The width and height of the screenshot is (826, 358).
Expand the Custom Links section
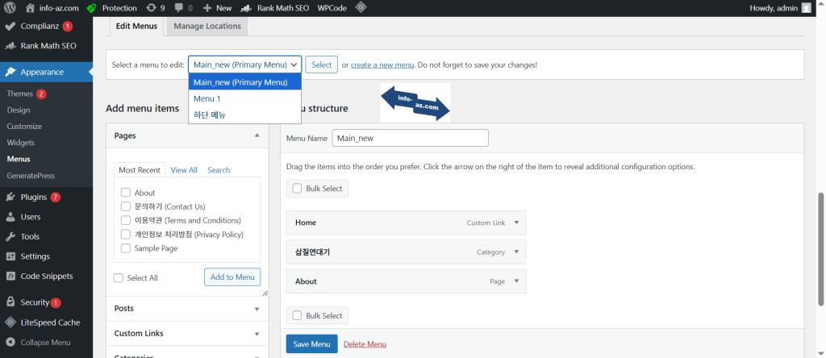pos(257,333)
